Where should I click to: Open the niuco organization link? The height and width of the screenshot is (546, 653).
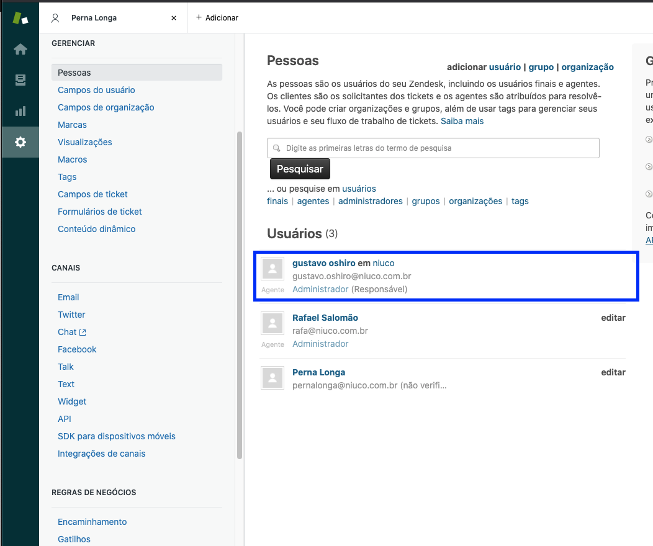point(384,263)
